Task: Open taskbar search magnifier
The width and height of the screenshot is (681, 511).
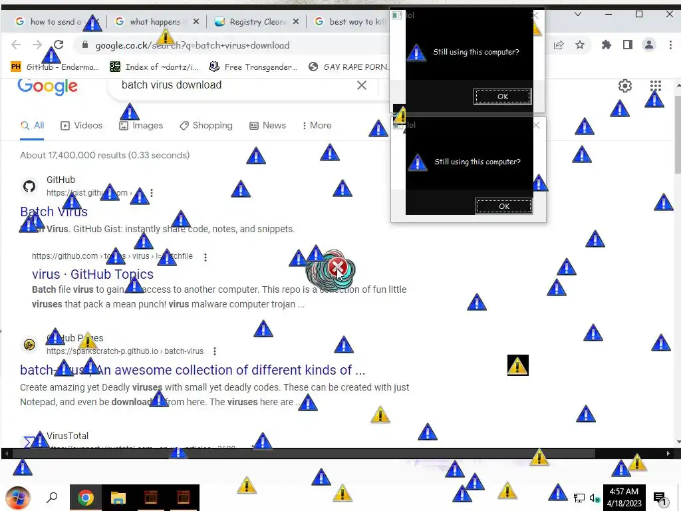Action: pos(52,498)
